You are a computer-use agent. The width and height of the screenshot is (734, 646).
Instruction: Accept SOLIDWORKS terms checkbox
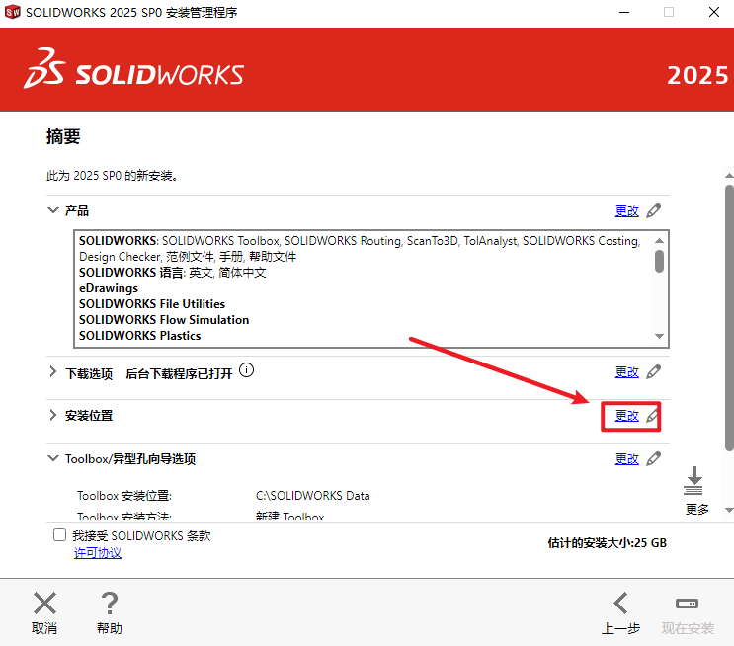(60, 534)
